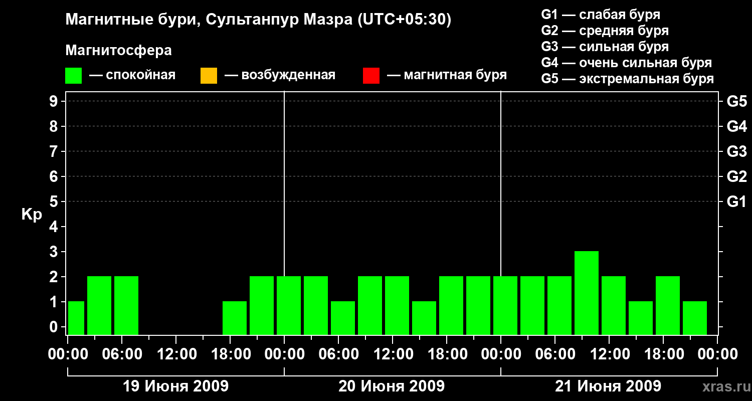Click the 'G2' tick label on the right axis
This screenshot has height=401, width=752.
tap(736, 177)
